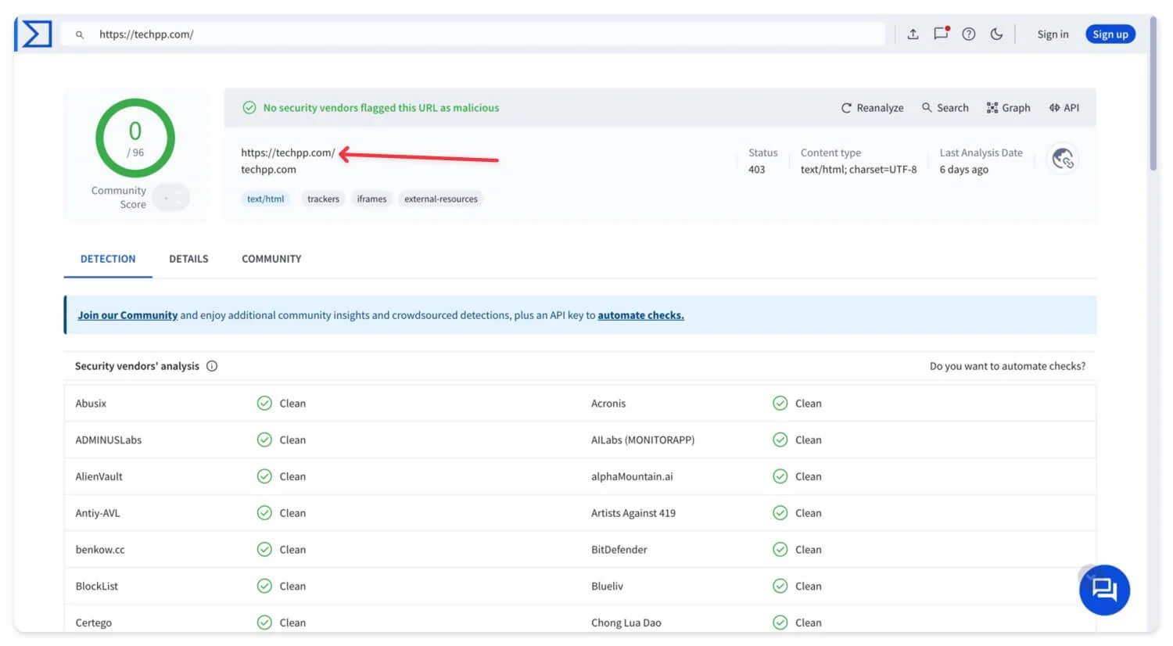Viewport: 1173px width, 646px height.
Task: Click the API button
Action: tap(1064, 108)
